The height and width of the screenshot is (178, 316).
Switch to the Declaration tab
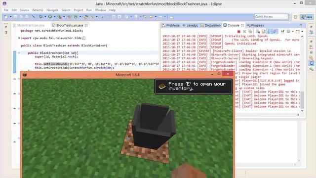tap(211, 25)
